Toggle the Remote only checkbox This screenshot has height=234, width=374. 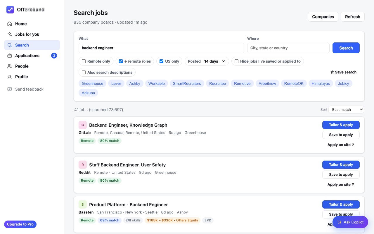(x=84, y=61)
